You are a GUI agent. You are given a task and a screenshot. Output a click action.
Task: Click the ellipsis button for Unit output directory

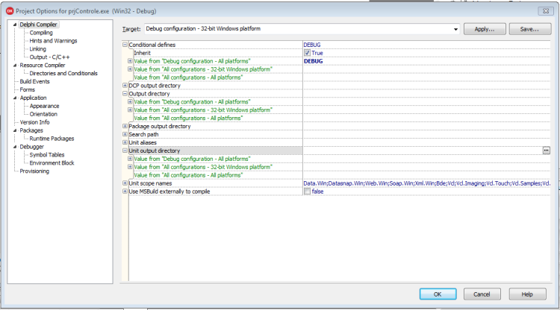(546, 151)
